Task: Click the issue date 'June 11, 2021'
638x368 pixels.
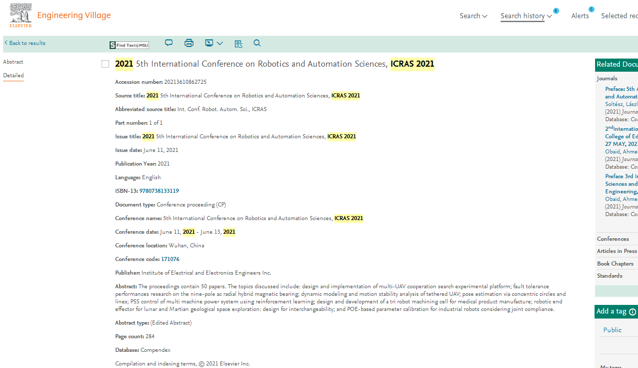Action: point(161,150)
